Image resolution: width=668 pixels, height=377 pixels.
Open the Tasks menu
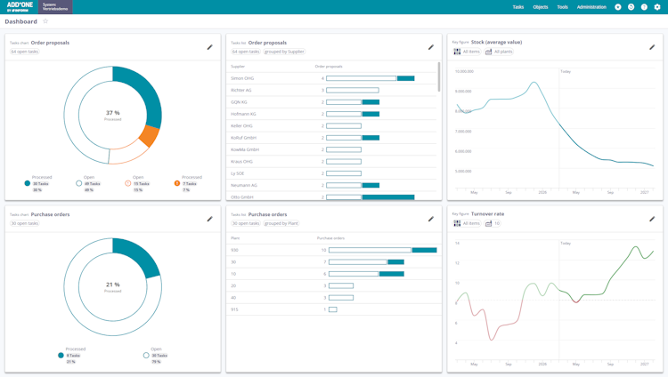click(518, 7)
